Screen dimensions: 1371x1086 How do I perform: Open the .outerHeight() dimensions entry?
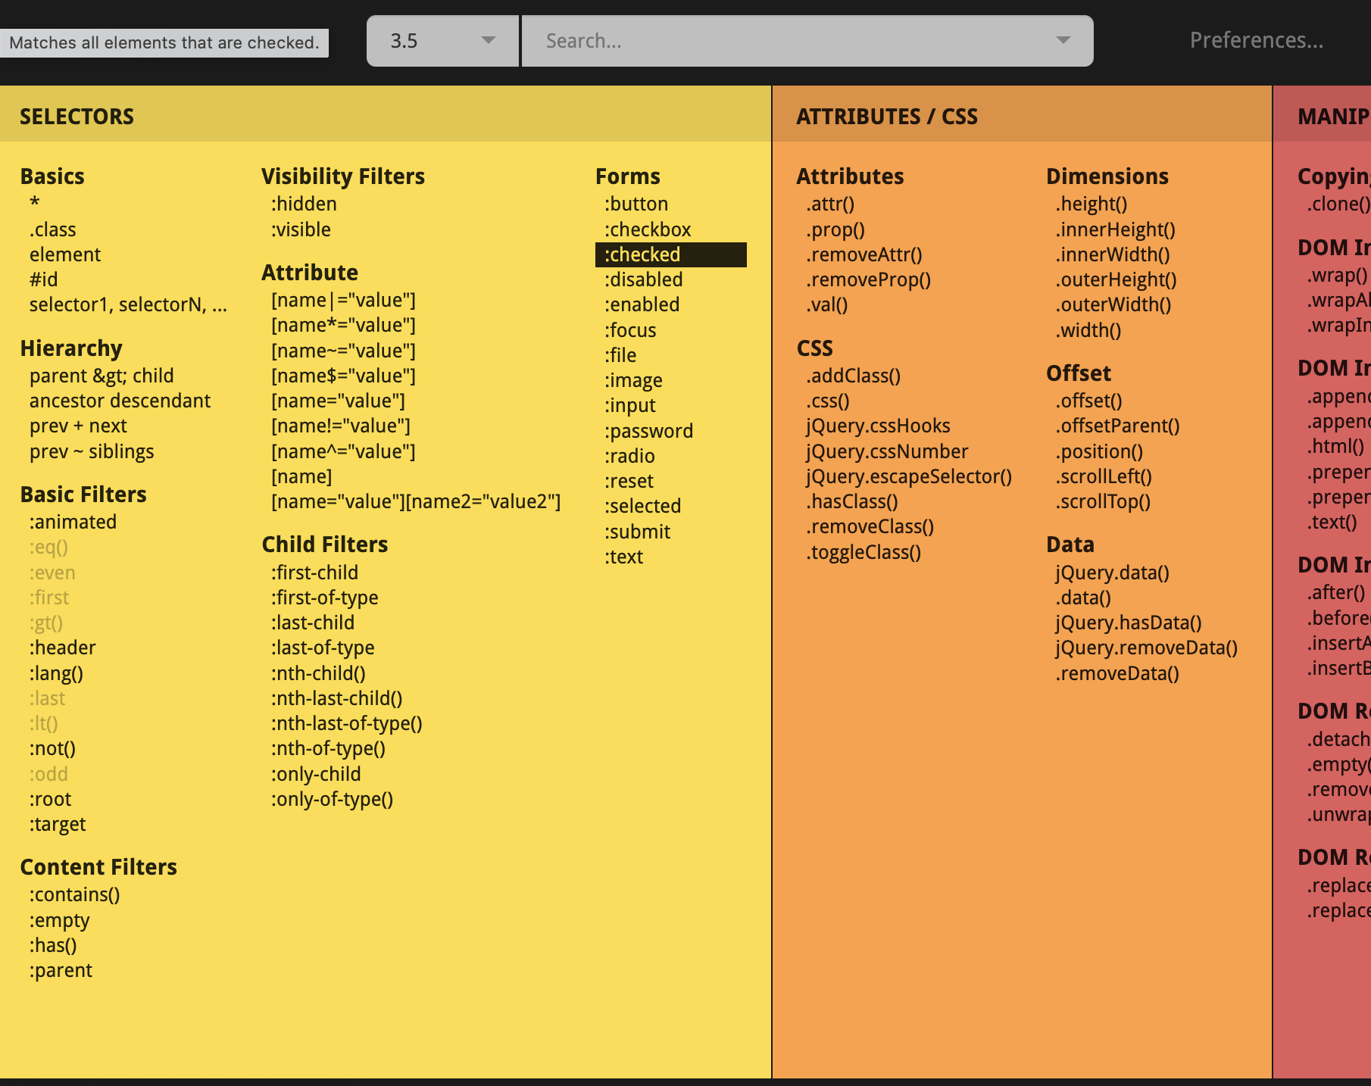[x=1116, y=279]
